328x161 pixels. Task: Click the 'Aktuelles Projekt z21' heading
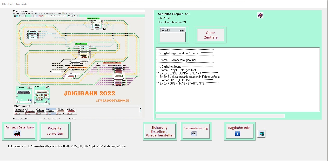click(173, 14)
